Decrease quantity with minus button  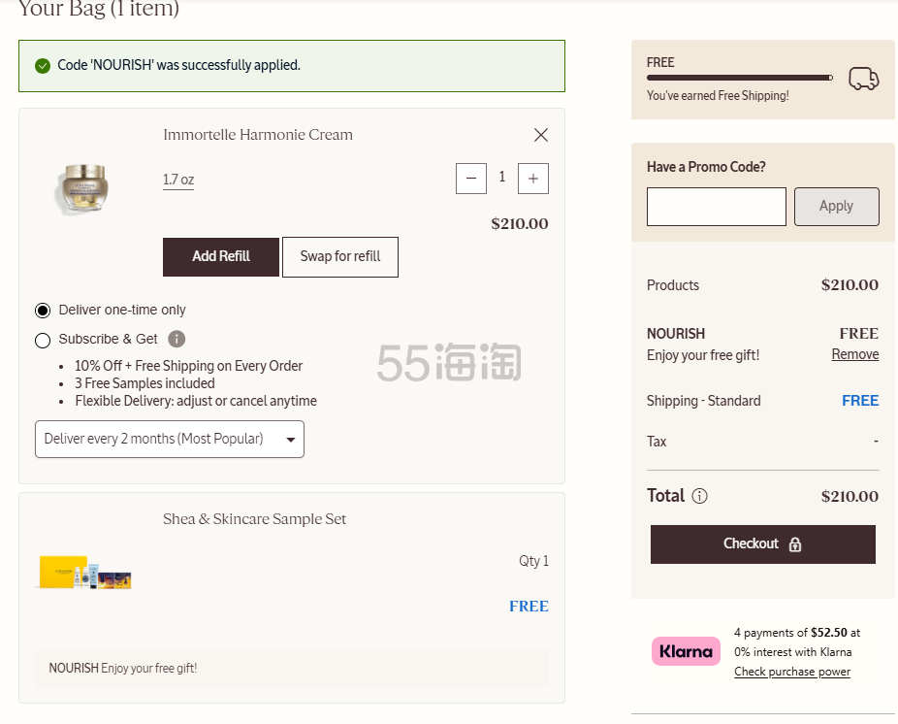(471, 178)
